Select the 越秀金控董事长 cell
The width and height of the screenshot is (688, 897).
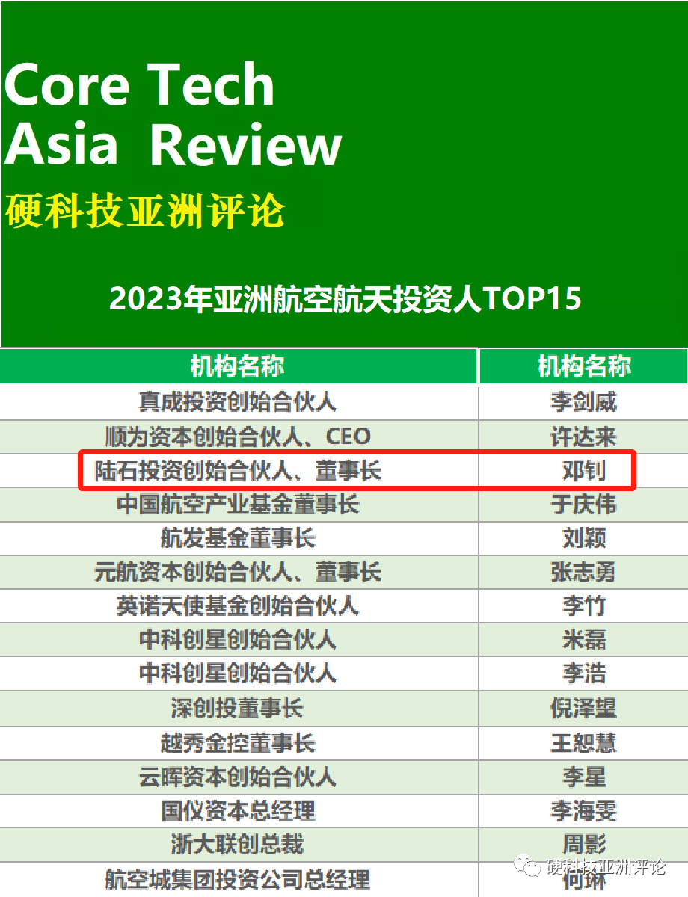(x=238, y=743)
